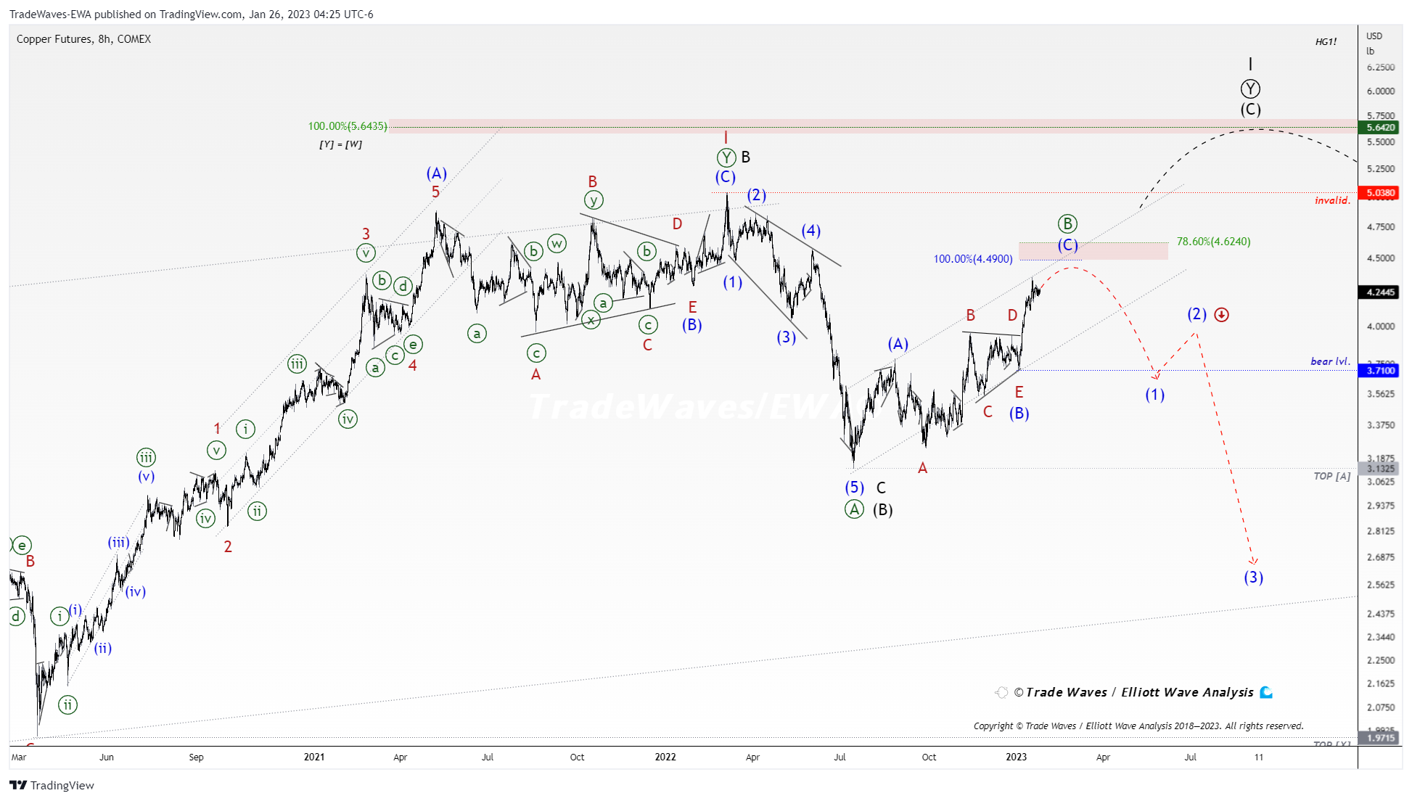The image size is (1412, 801).
Task: Click the '100.00%(4.4900)' Fibonacci label
Action: tap(972, 259)
